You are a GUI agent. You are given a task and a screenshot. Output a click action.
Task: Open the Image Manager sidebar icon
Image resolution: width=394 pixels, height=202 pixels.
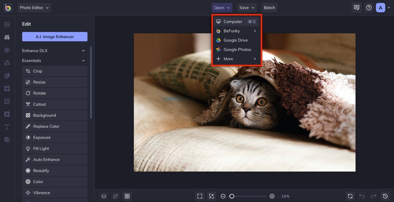7,24
